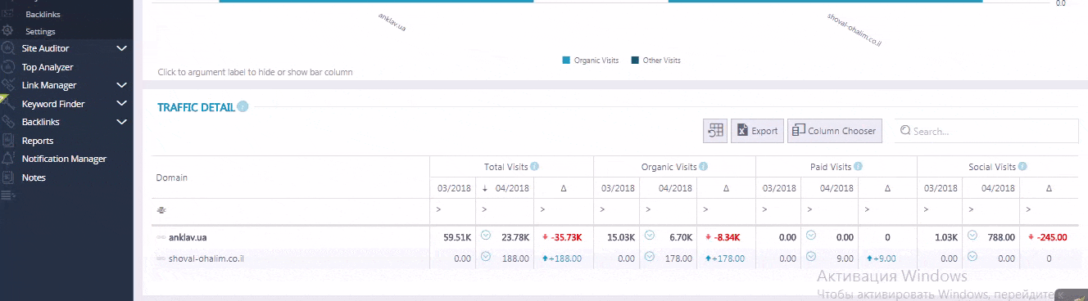Click circle chevron beside 23.78K value
The image size is (1088, 301).
[485, 236]
